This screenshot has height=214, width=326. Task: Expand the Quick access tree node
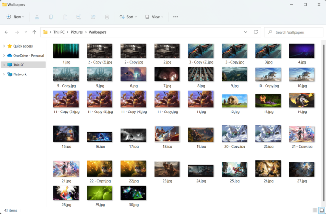(x=4, y=46)
